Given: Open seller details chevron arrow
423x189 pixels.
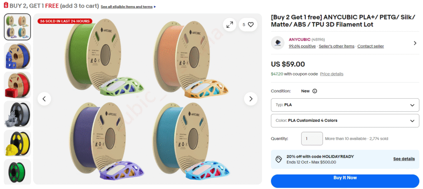Looking at the screenshot, I should pyautogui.click(x=415, y=43).
